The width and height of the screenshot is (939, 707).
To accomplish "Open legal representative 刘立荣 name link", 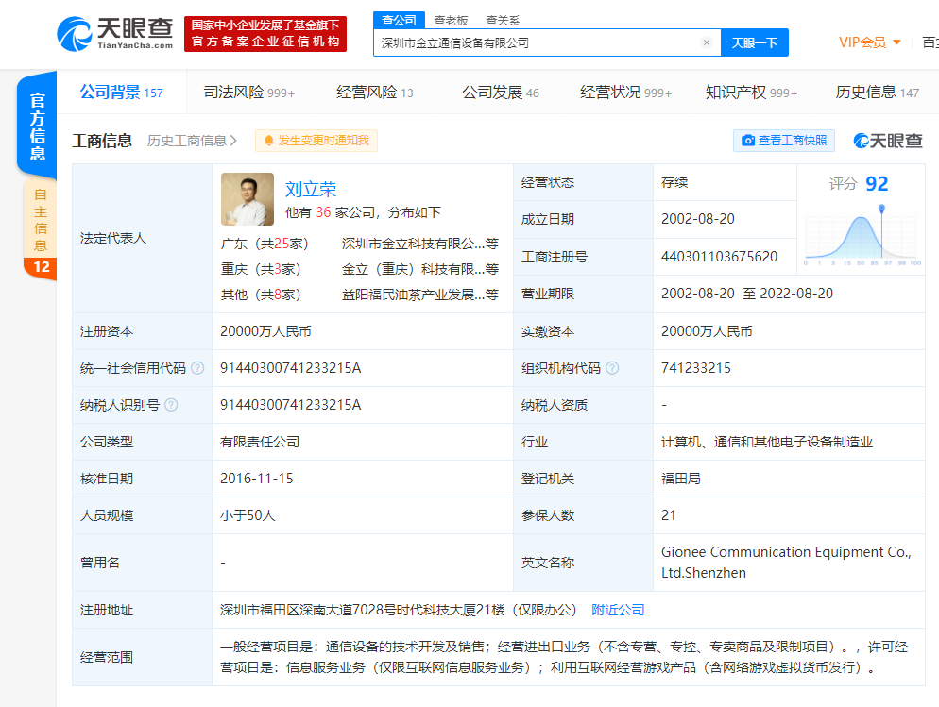I will 311,189.
